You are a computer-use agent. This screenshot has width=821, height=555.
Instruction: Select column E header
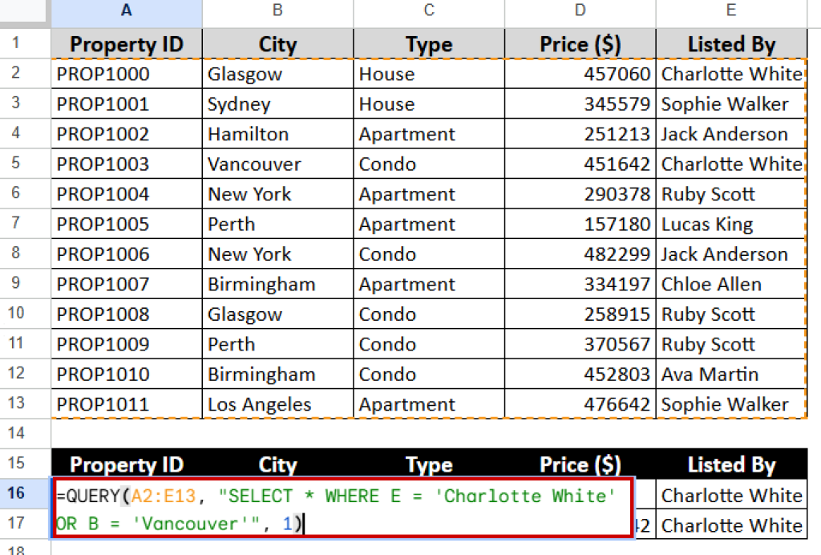point(730,10)
